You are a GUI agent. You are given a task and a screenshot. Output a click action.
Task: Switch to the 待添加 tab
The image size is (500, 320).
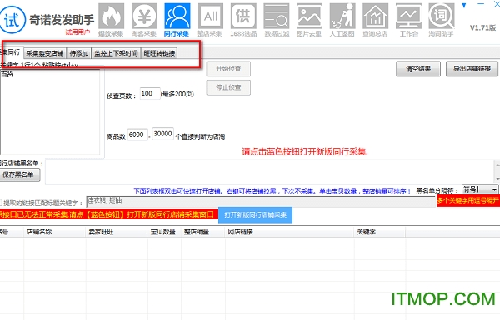click(x=79, y=53)
